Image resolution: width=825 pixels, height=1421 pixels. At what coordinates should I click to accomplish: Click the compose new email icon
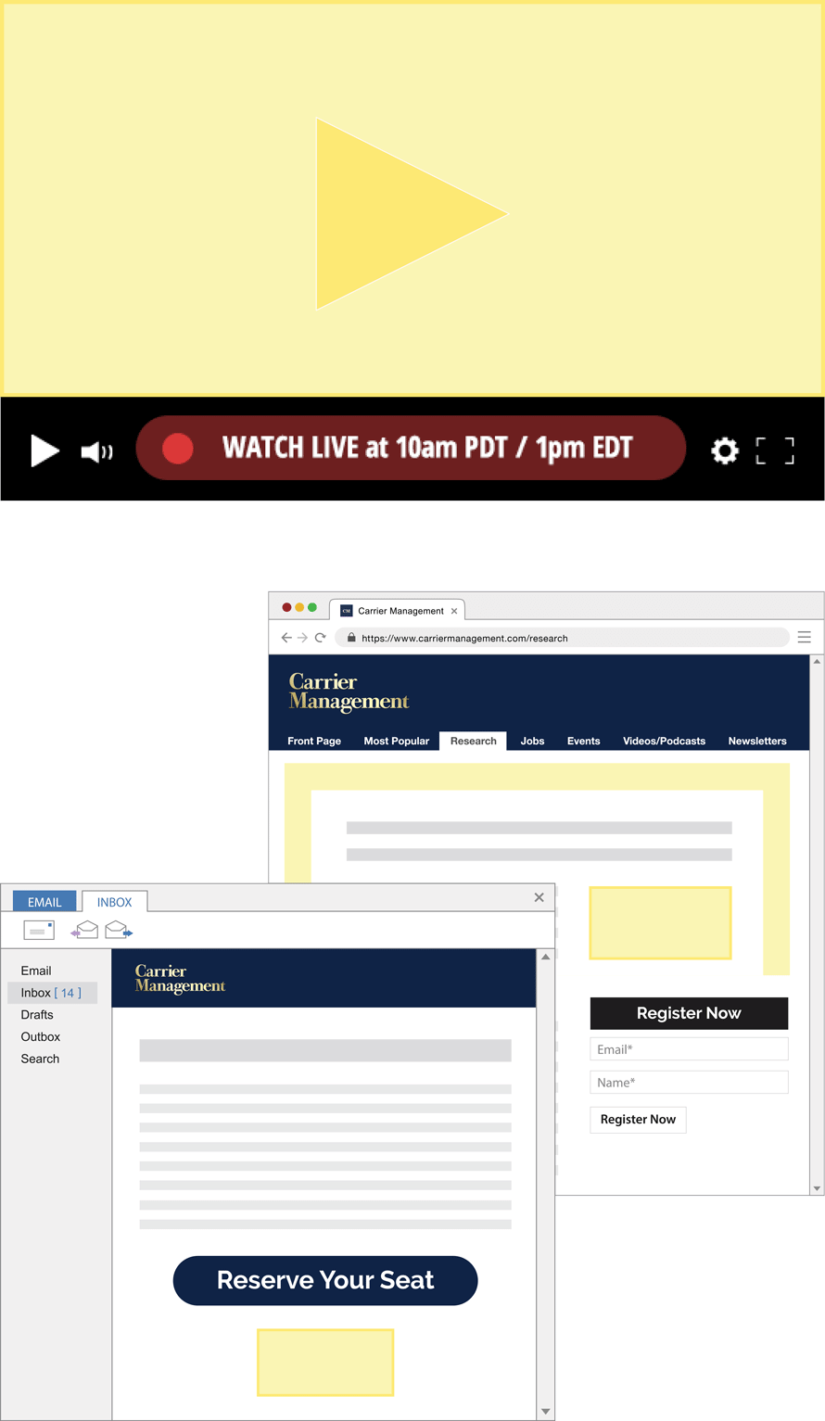click(39, 930)
